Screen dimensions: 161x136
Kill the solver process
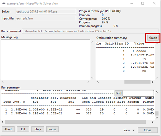(23, 129)
